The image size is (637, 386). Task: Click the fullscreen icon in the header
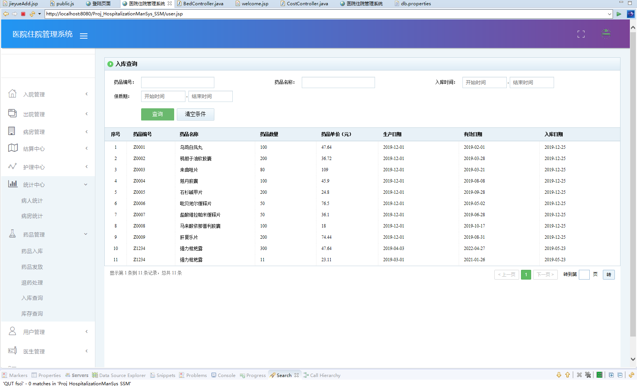[581, 34]
